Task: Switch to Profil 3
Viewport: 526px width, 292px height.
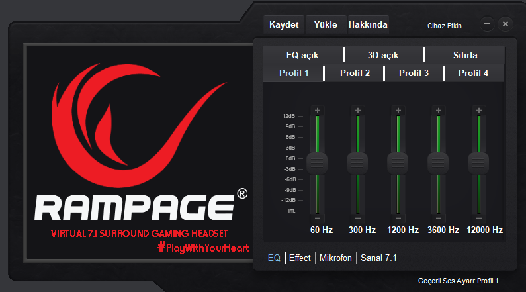Action: (414, 73)
